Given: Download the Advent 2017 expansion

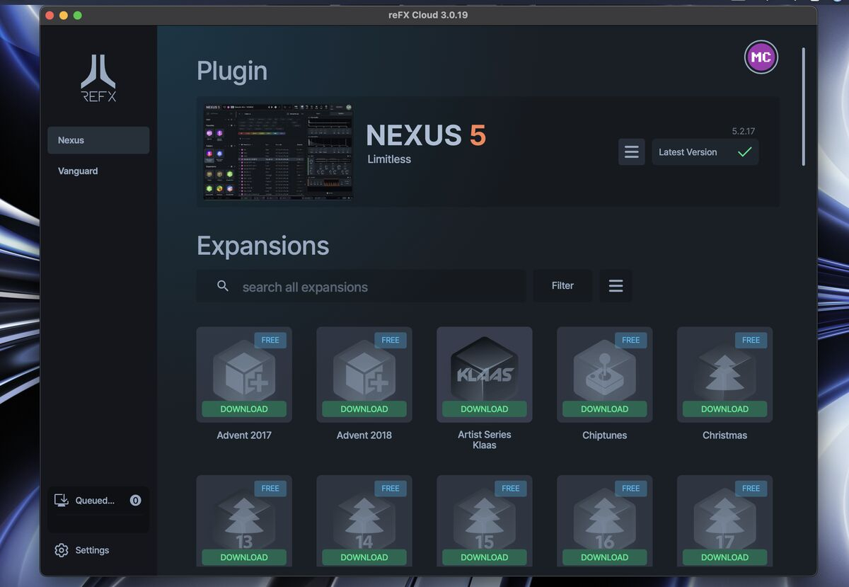Looking at the screenshot, I should 244,409.
